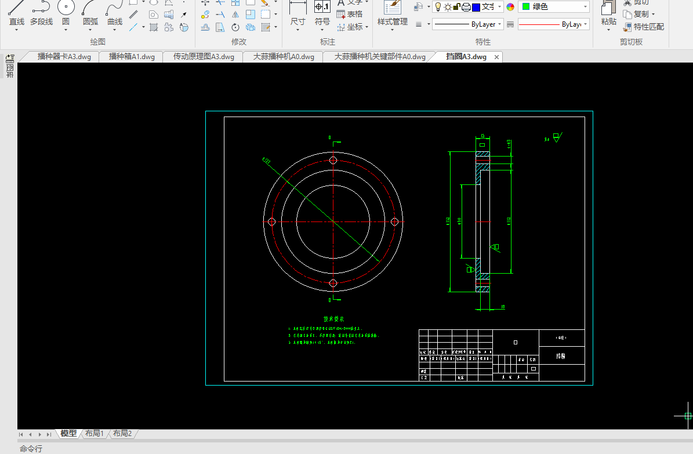This screenshot has height=454, width=693.
Task: Toggle layer lock padlock icon
Action: pyautogui.click(x=456, y=7)
